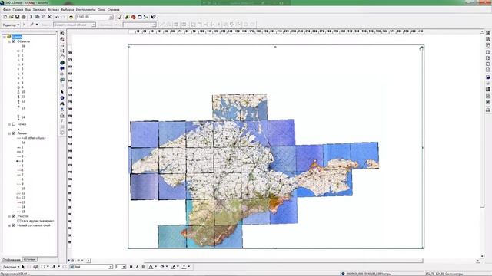This screenshot has width=492, height=276.
Task: Open the font name dropdown
Action: point(111,267)
